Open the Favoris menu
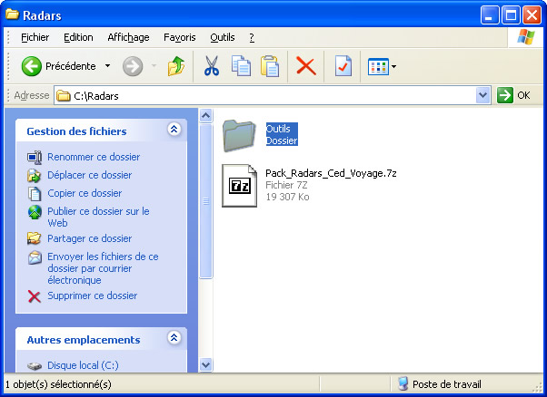 click(180, 37)
